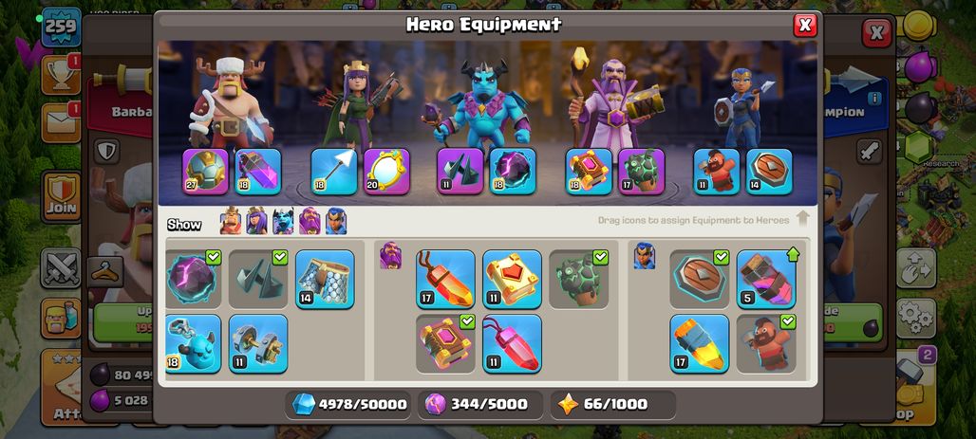Close the Hero Equipment window
976x439 pixels.
click(x=805, y=25)
